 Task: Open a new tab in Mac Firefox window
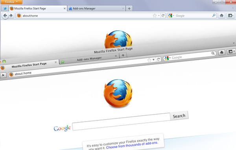123,55
